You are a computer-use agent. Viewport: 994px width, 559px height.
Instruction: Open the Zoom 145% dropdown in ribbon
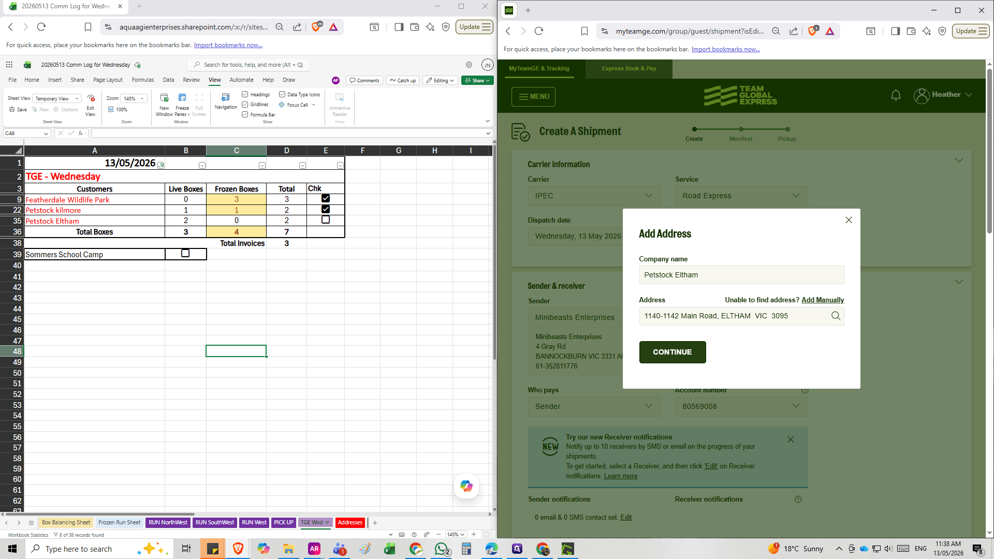click(x=134, y=98)
